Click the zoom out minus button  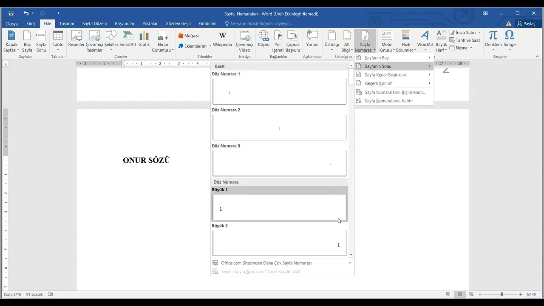click(x=480, y=294)
